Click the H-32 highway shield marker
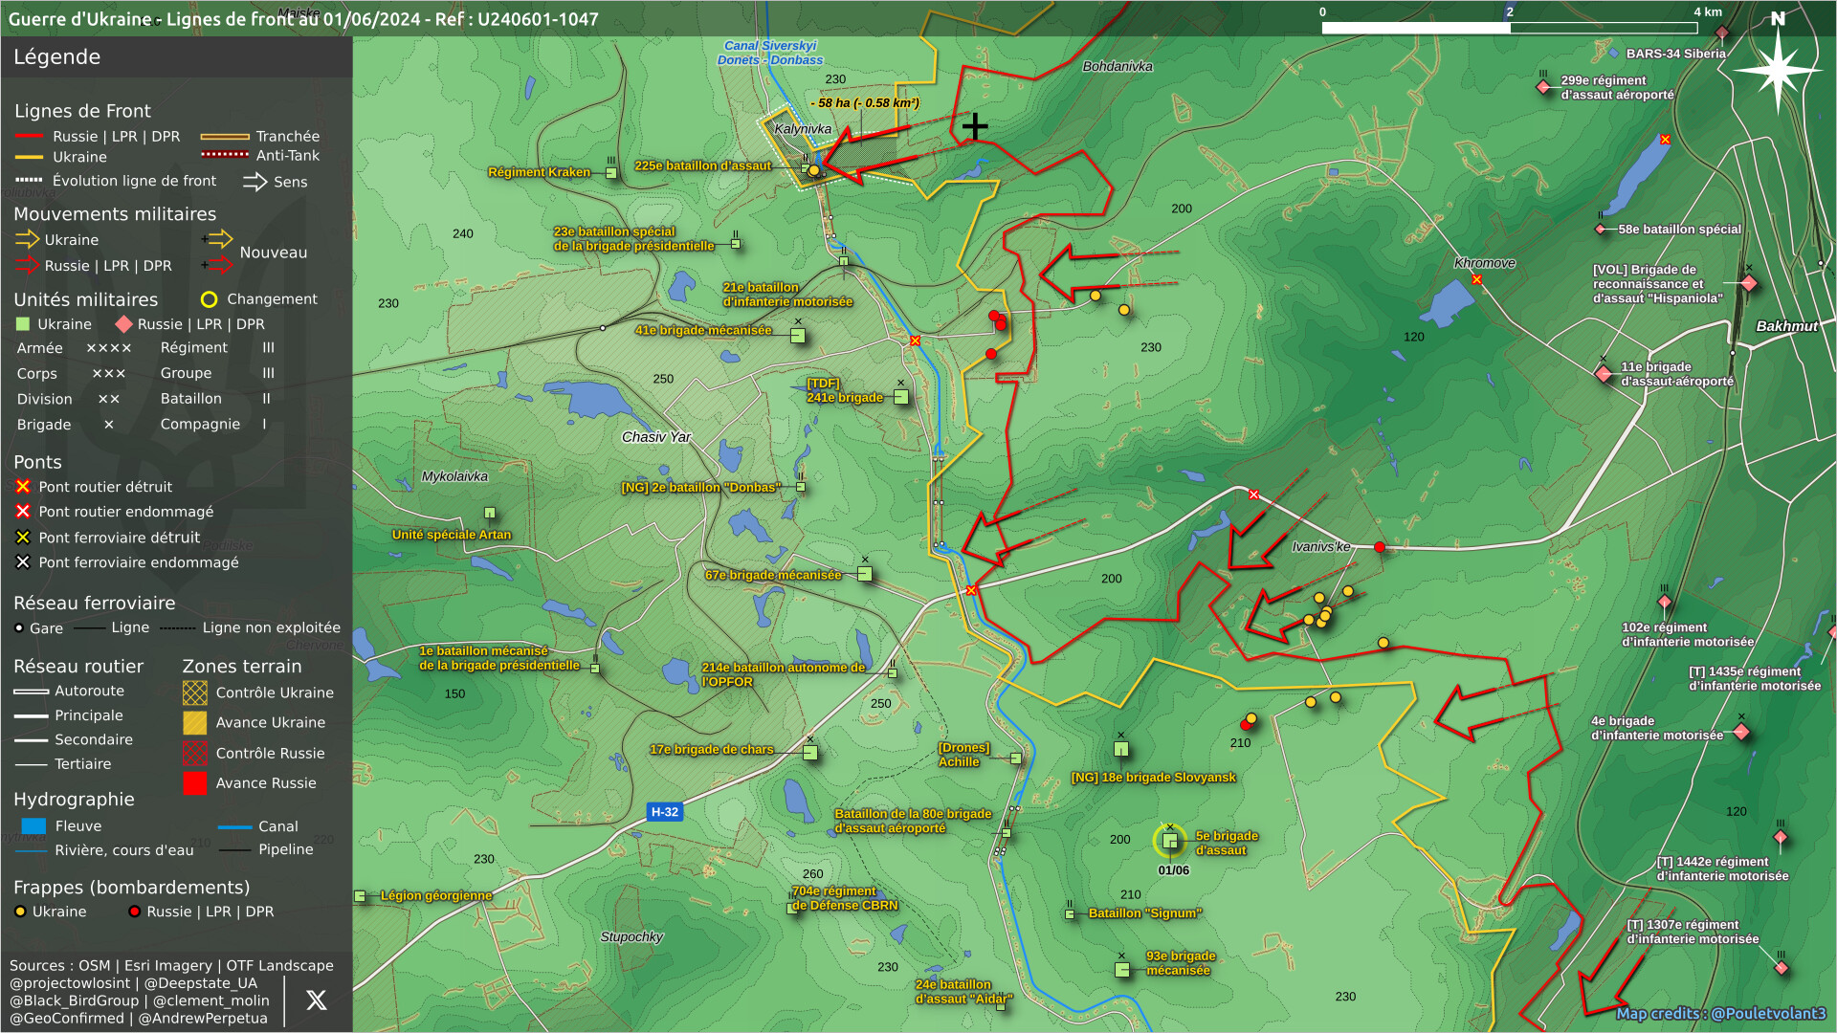 click(x=664, y=812)
